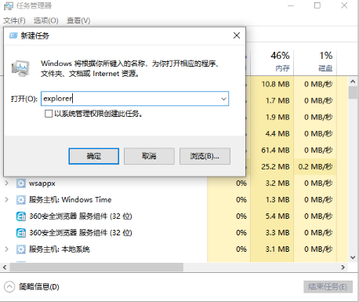
Task: Click the vertical scrollbar up arrow
Action: pyautogui.click(x=353, y=82)
